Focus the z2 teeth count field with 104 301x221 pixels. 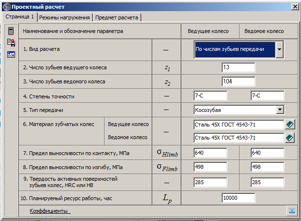click(x=238, y=81)
